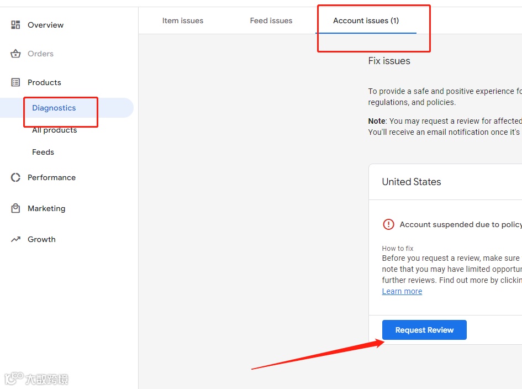Click the Overview dashboard grid icon
This screenshot has height=389, width=522.
pyautogui.click(x=15, y=25)
